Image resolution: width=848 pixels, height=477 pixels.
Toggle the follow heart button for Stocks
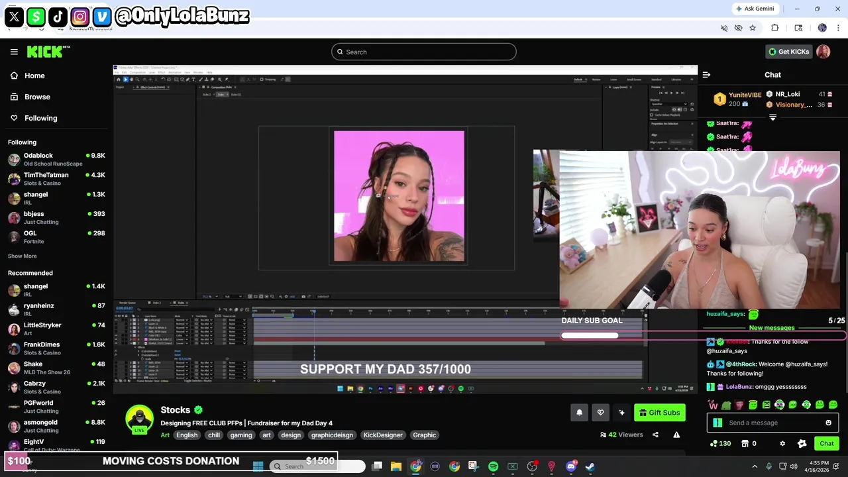(x=600, y=413)
